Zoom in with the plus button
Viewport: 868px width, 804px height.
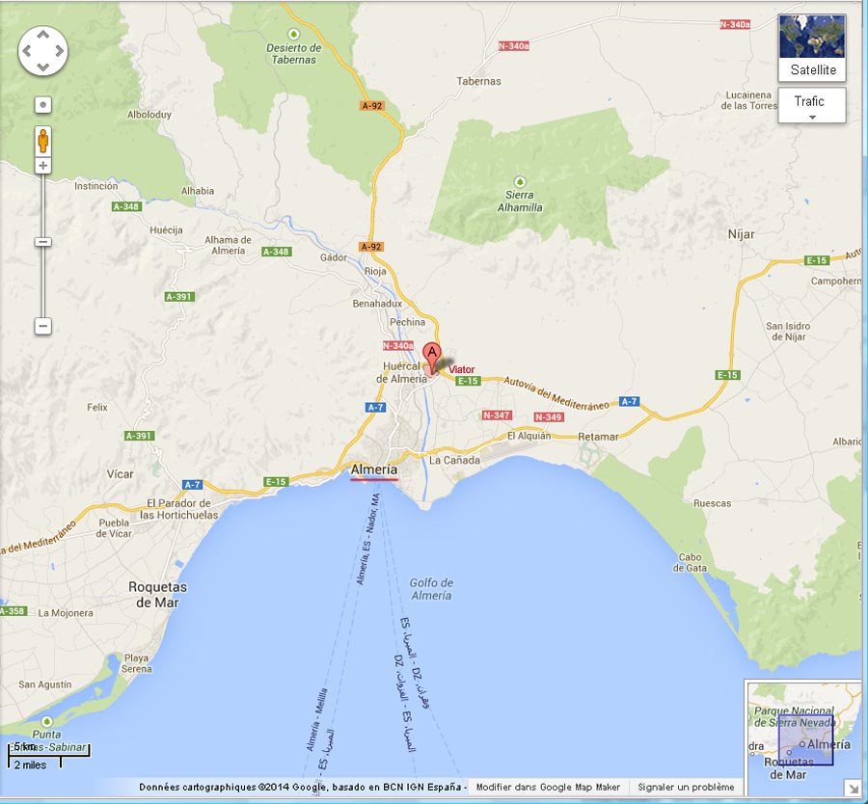click(43, 166)
